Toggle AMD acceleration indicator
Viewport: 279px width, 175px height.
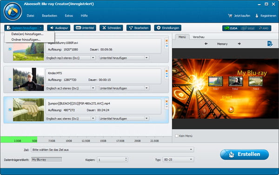click(x=264, y=28)
